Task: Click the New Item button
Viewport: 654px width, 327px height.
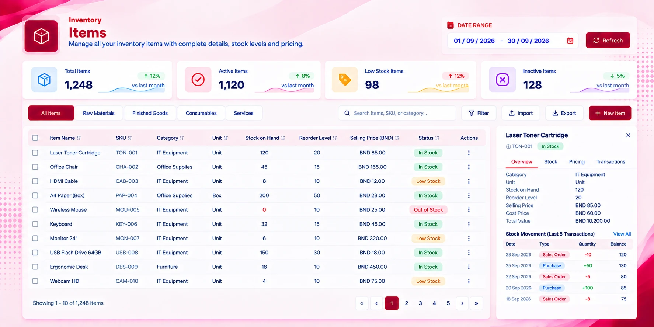Action: point(610,113)
